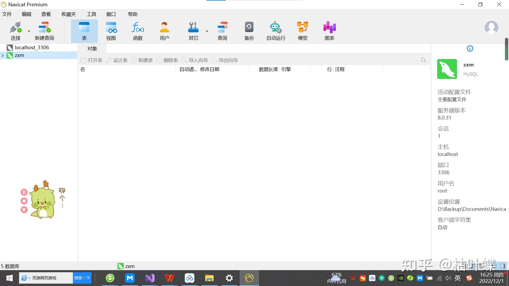Click the 备份 (Backup) toolbar icon

[x=249, y=31]
